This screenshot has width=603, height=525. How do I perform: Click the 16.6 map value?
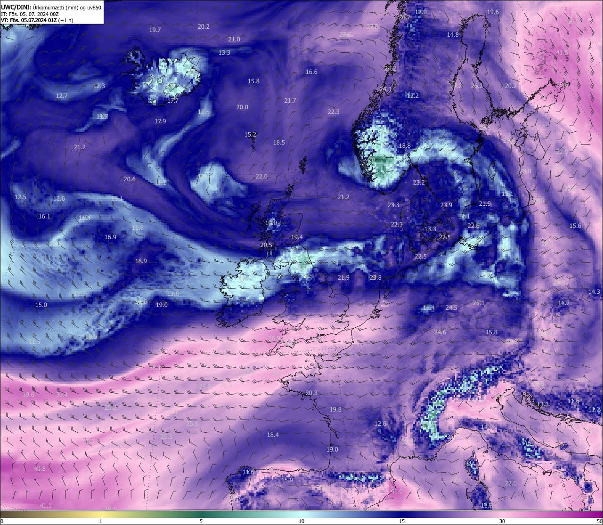pyautogui.click(x=311, y=72)
